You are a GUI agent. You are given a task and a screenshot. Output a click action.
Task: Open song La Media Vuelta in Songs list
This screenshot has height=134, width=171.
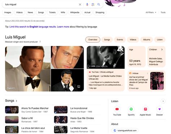tap(79, 128)
